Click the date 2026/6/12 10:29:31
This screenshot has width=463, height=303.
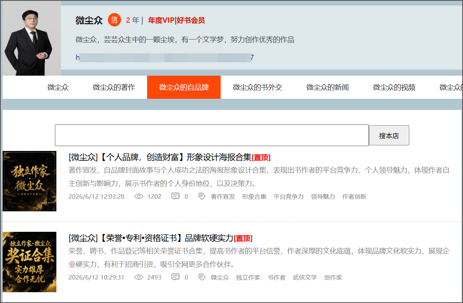(96, 277)
